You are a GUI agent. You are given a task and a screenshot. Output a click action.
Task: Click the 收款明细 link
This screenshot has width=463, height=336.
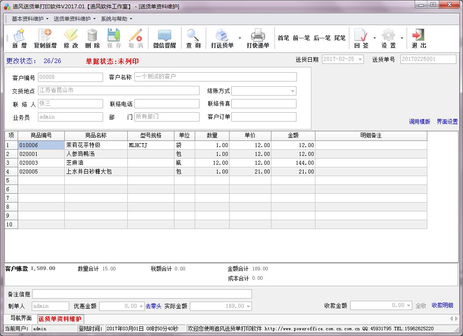click(442, 305)
